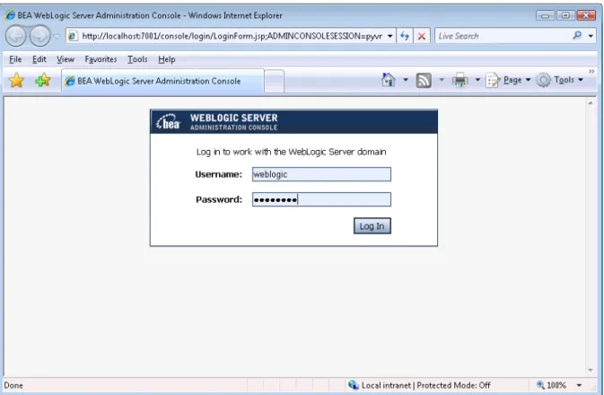
Task: Click the Live Search magnifier icon
Action: coord(577,35)
